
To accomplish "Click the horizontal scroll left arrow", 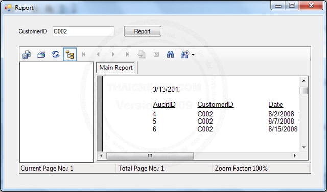I will tap(101, 156).
